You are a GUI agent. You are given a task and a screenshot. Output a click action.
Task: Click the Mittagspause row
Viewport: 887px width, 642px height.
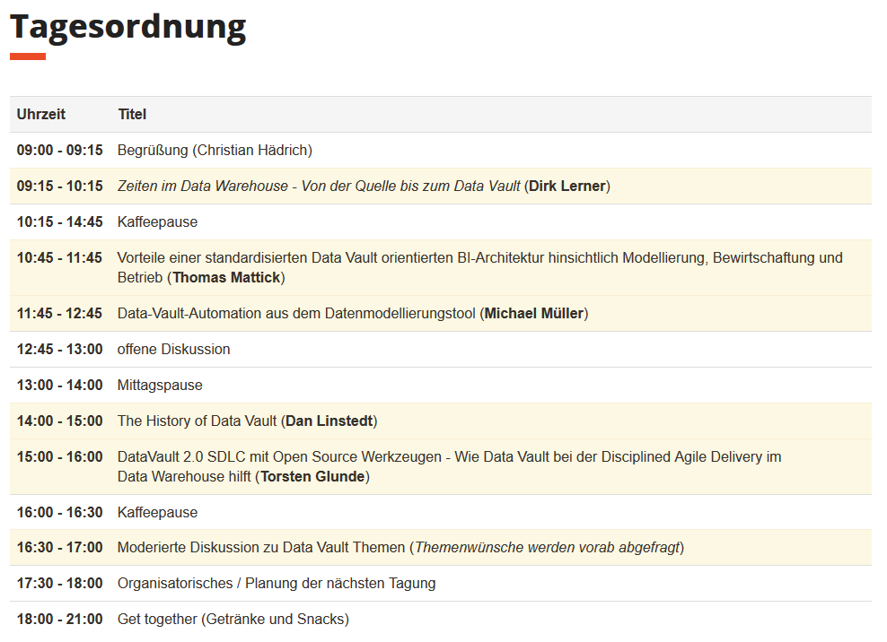tap(441, 386)
